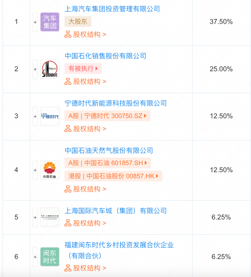Viewport: 251px width, 277px height.
Task: Click the CATL 宁德时代 logo
Action: tap(50, 116)
